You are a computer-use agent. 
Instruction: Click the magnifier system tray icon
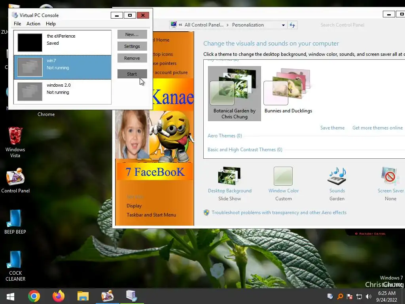340,296
